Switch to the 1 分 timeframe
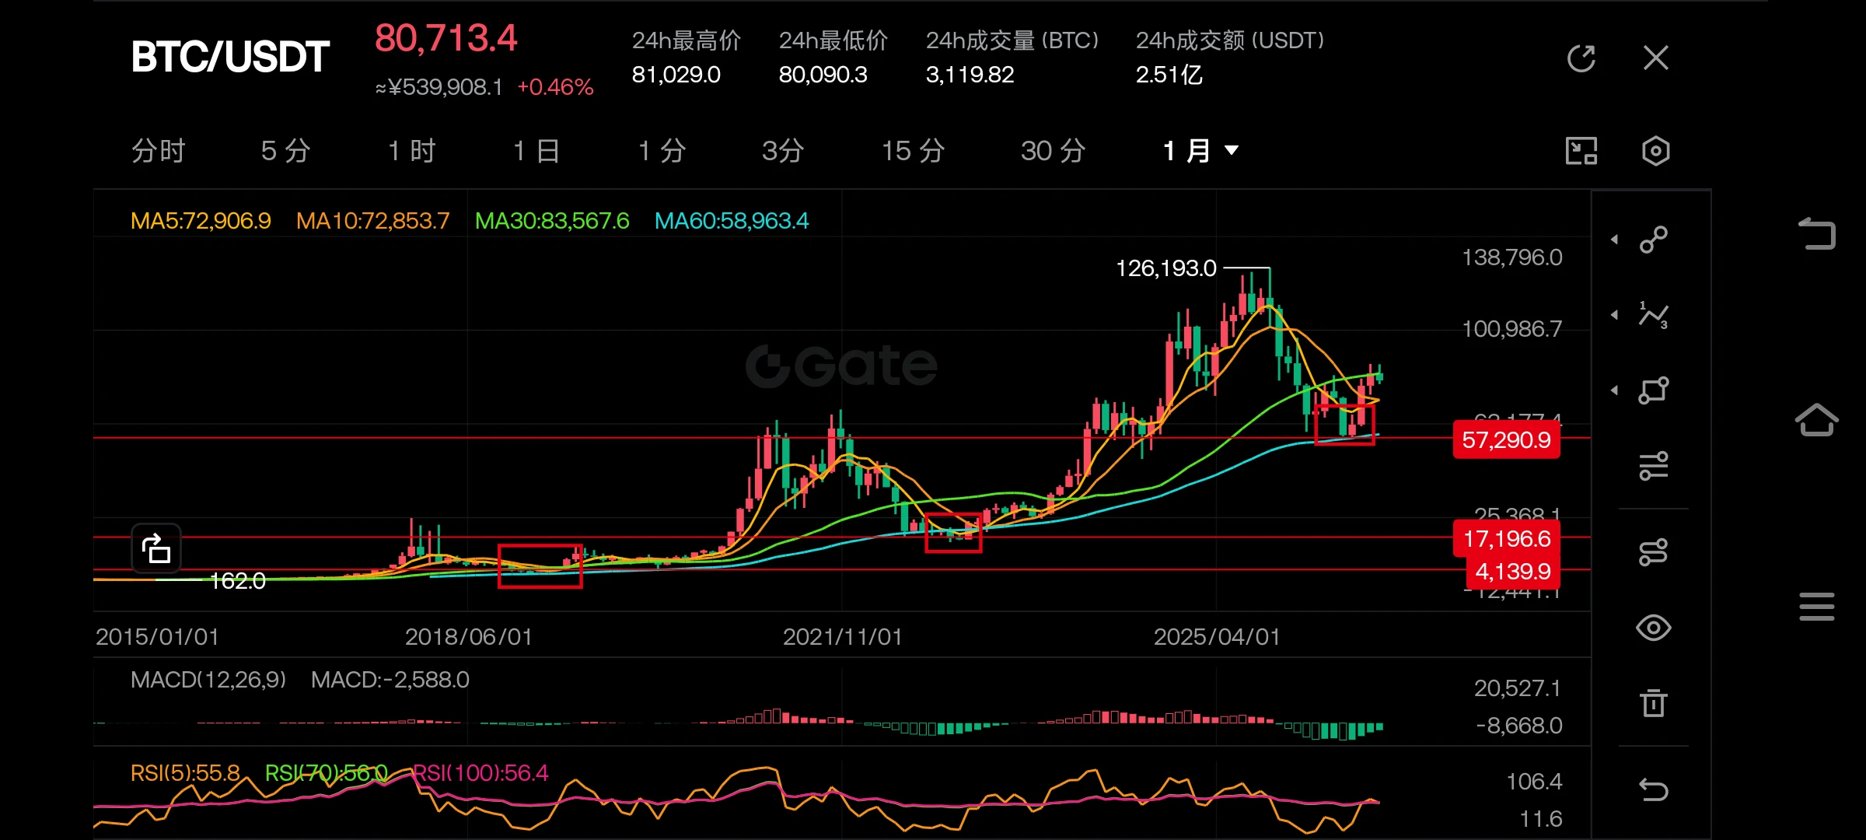Screen dimensions: 1866x840 pos(662,151)
